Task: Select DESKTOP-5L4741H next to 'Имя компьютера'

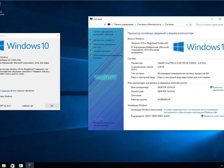Action: (x=166, y=87)
